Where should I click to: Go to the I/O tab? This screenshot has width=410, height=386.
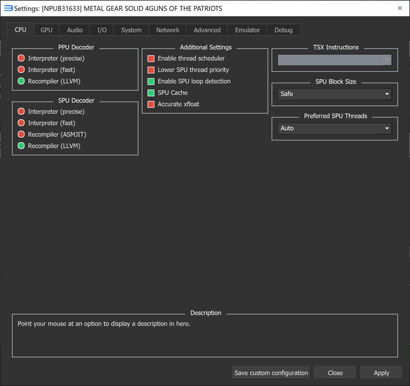[102, 30]
